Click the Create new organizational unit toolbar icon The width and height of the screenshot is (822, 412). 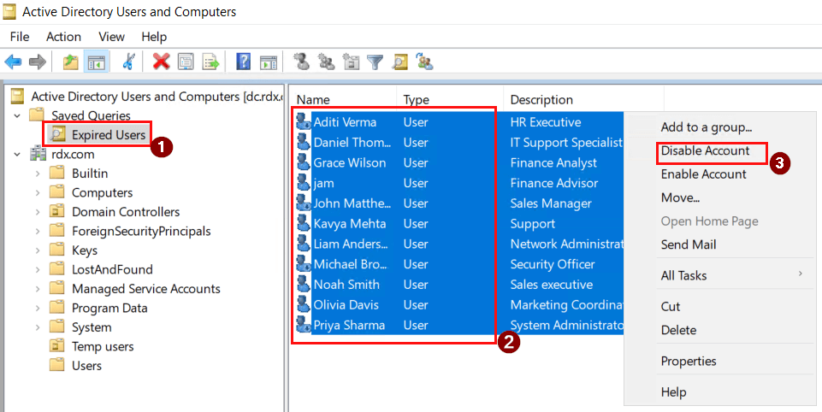click(351, 63)
